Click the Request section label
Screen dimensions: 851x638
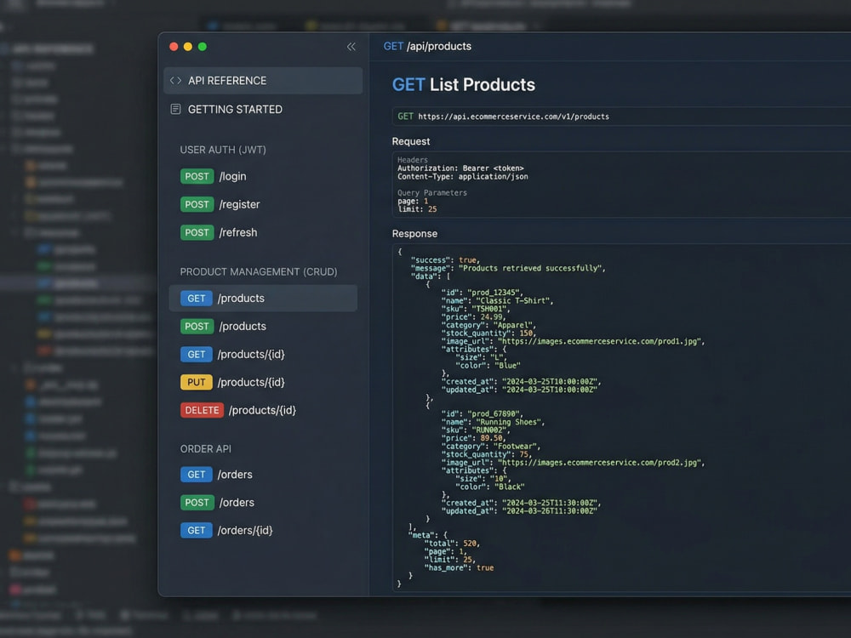(x=411, y=141)
